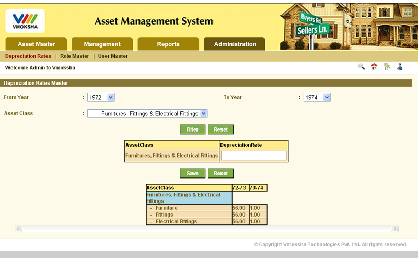Open the Reports tab

pyautogui.click(x=168, y=44)
